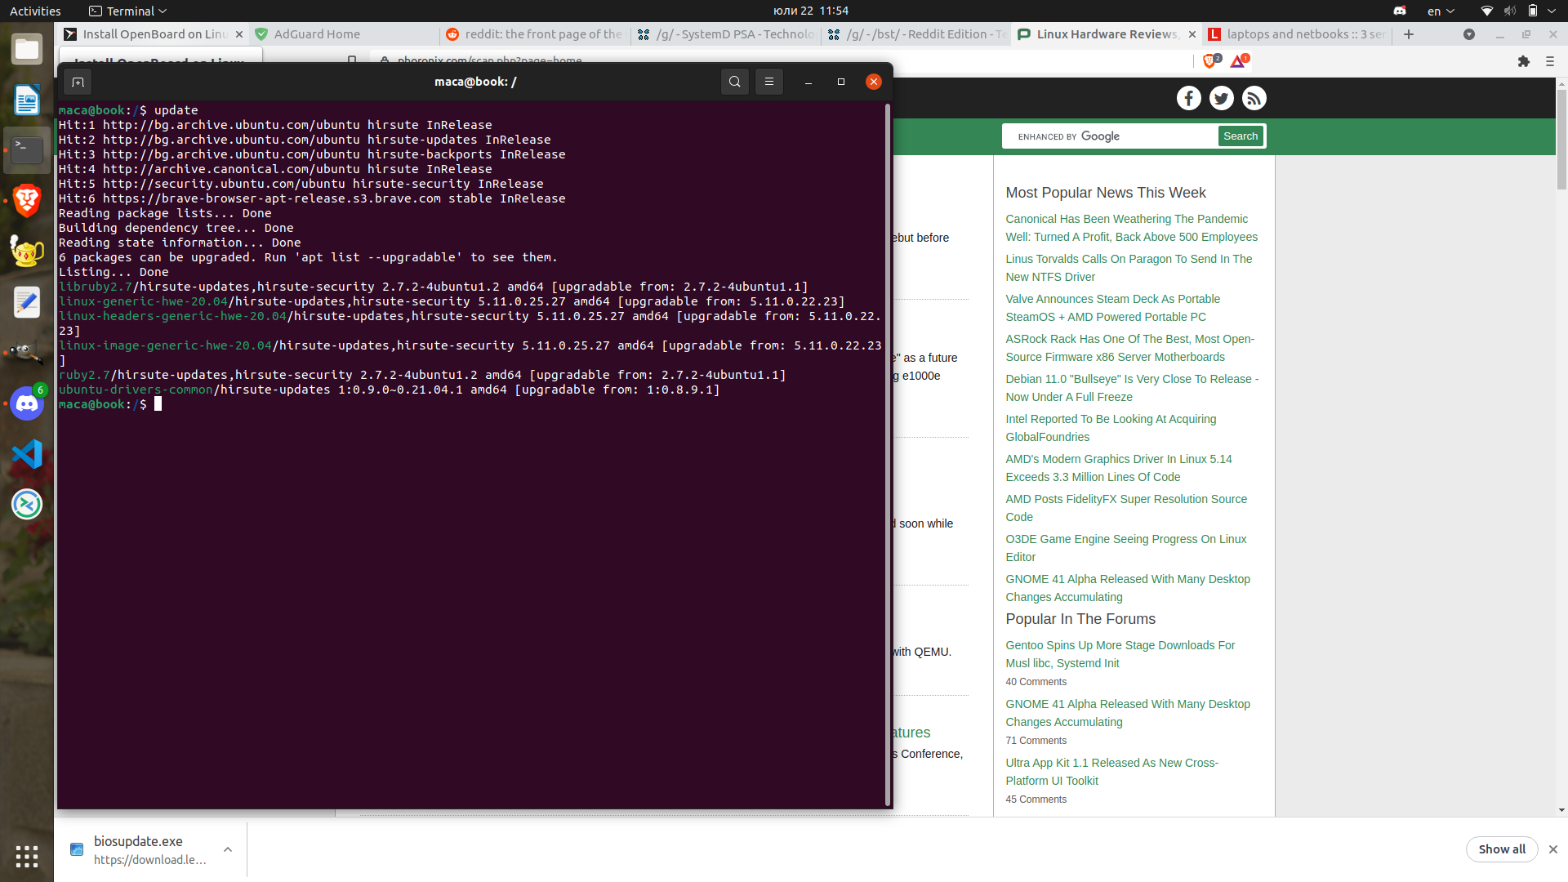Open the language selector 'en' dropdown
This screenshot has height=882, width=1568.
(1440, 11)
